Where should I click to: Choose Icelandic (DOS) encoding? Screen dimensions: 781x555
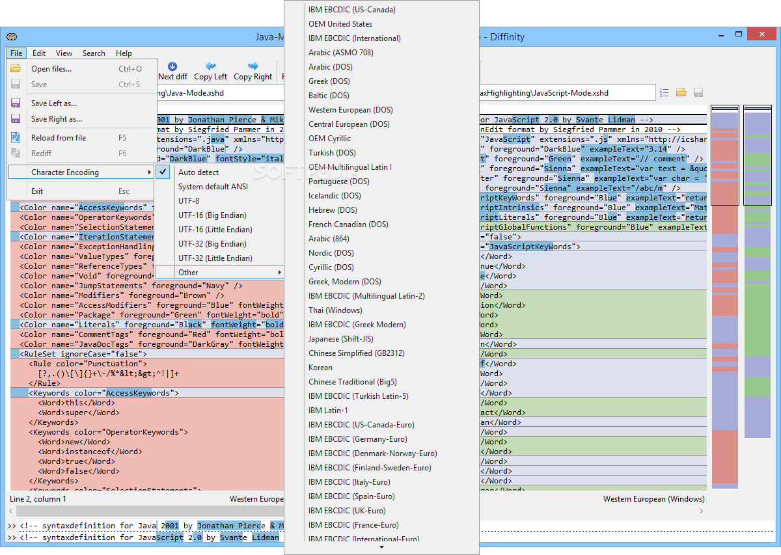(381, 196)
